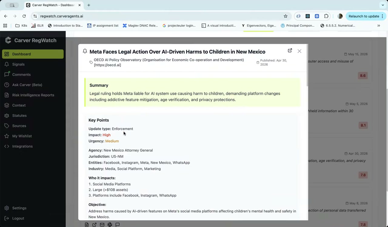Click the notification bell icon beside title
The image size is (388, 227).
click(x=85, y=51)
